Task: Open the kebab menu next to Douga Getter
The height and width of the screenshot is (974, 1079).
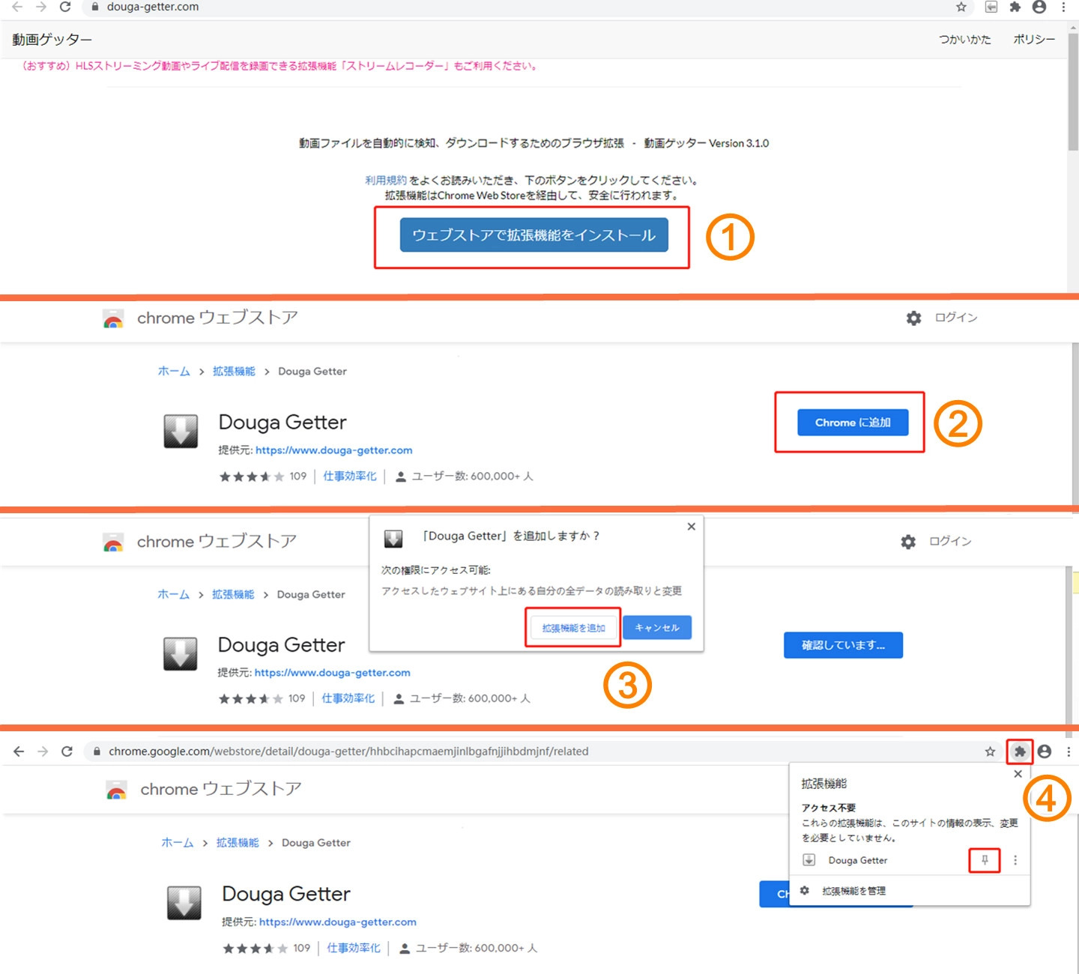Action: [1015, 860]
